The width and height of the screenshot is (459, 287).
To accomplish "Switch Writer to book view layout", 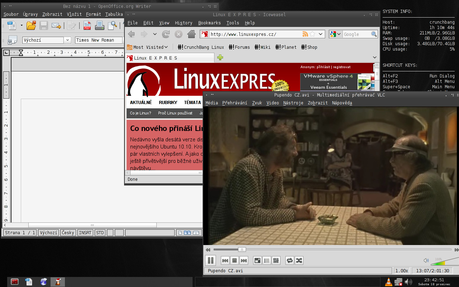I will tap(196, 233).
